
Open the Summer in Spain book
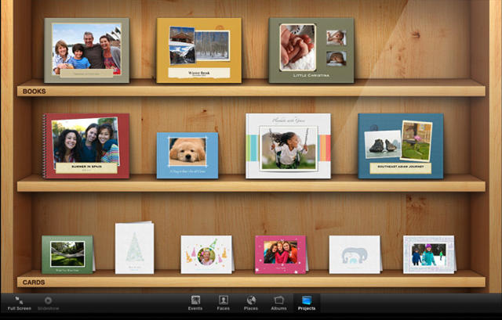pyautogui.click(x=85, y=146)
